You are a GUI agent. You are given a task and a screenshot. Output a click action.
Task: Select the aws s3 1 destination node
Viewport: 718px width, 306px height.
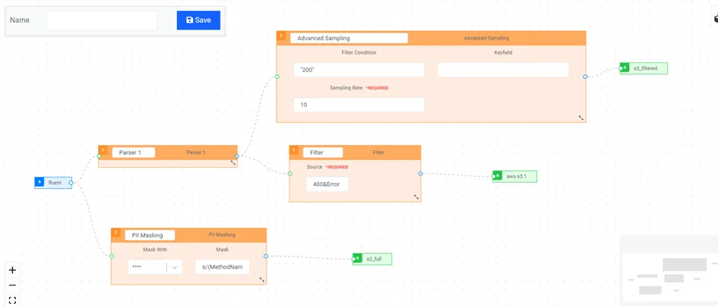(x=514, y=176)
